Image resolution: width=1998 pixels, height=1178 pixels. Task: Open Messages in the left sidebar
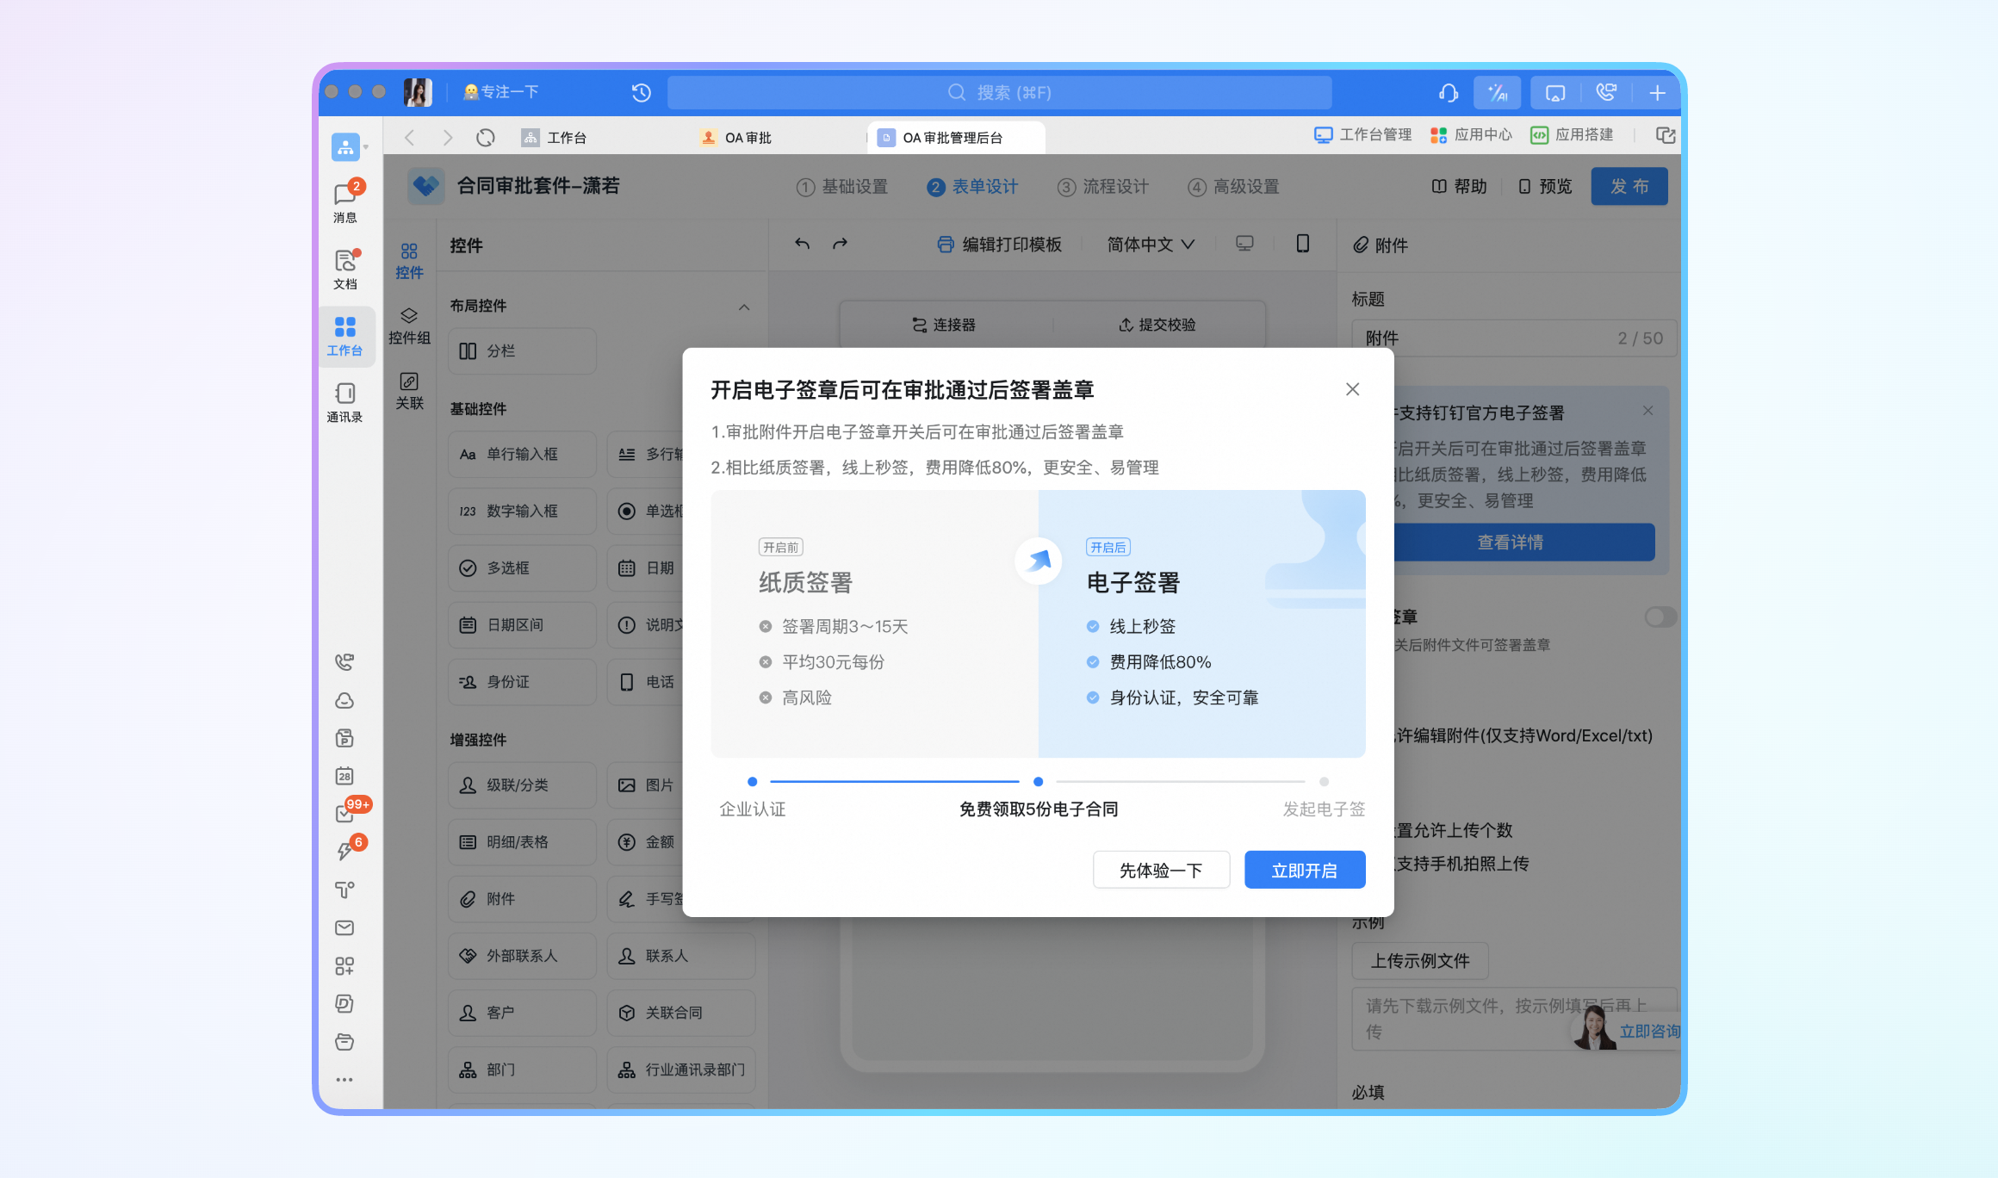(x=345, y=201)
